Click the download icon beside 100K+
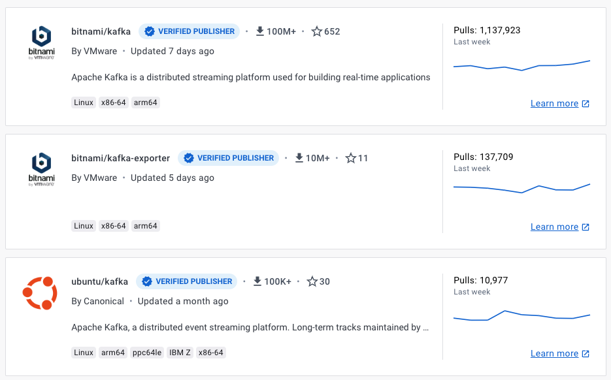Screen dimensions: 611x380 click(257, 281)
